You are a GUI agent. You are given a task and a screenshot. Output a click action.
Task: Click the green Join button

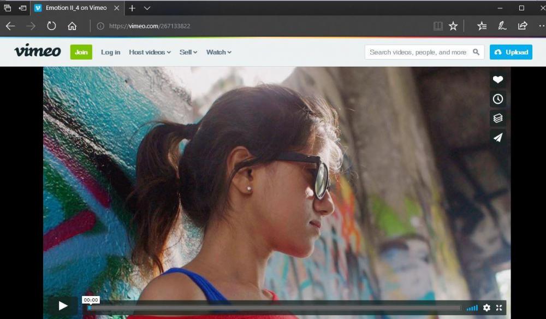tap(81, 52)
